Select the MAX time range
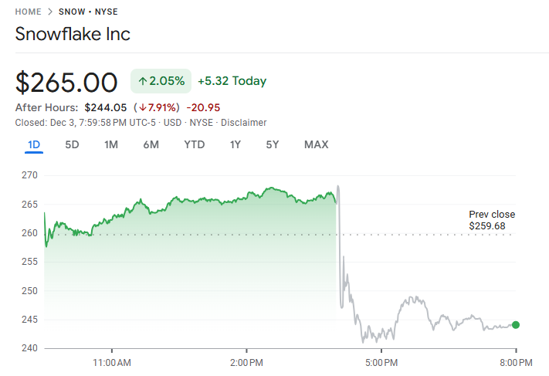Viewport: 549px width, 376px height. 316,144
